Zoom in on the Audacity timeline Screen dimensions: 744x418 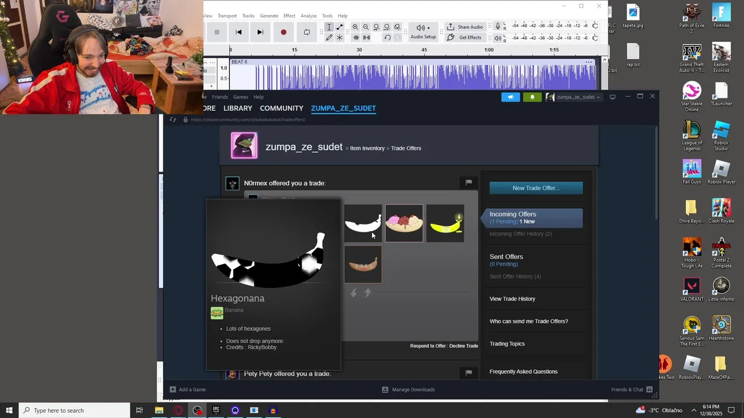[355, 27]
